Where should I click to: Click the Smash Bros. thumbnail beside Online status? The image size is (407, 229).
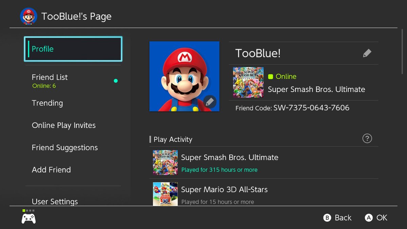(248, 82)
